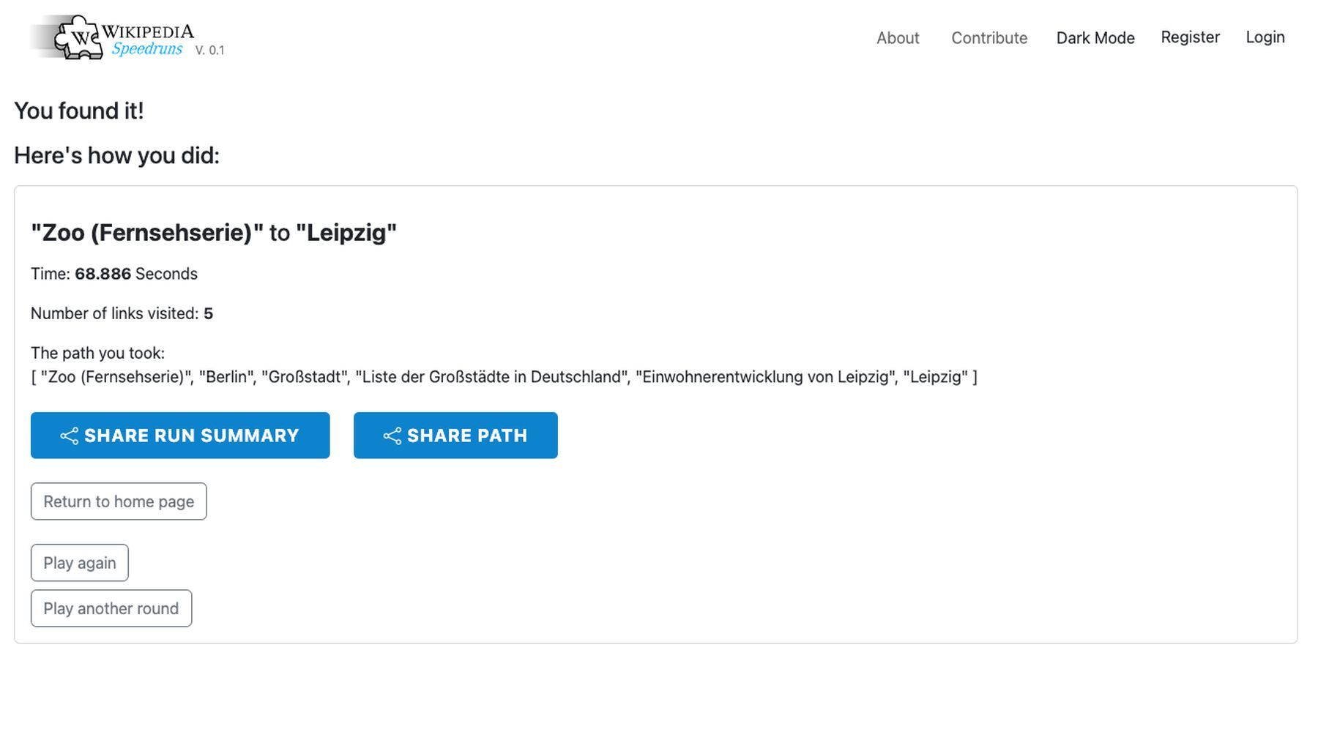Click the V. 0.1 version label
Viewport: 1318px width, 743px height.
[x=209, y=51]
